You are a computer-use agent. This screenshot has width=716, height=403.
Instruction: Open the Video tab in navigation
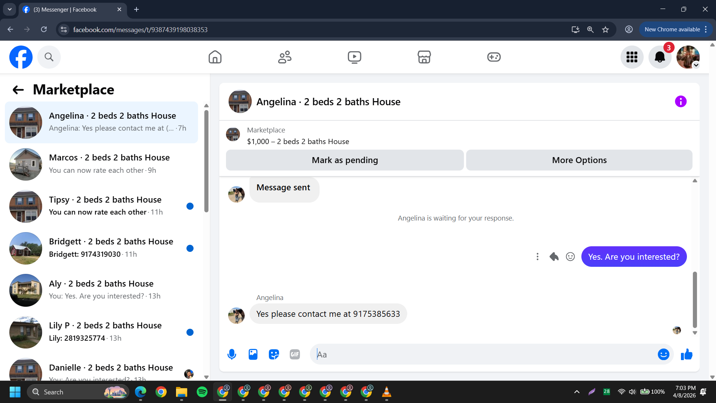pos(354,57)
